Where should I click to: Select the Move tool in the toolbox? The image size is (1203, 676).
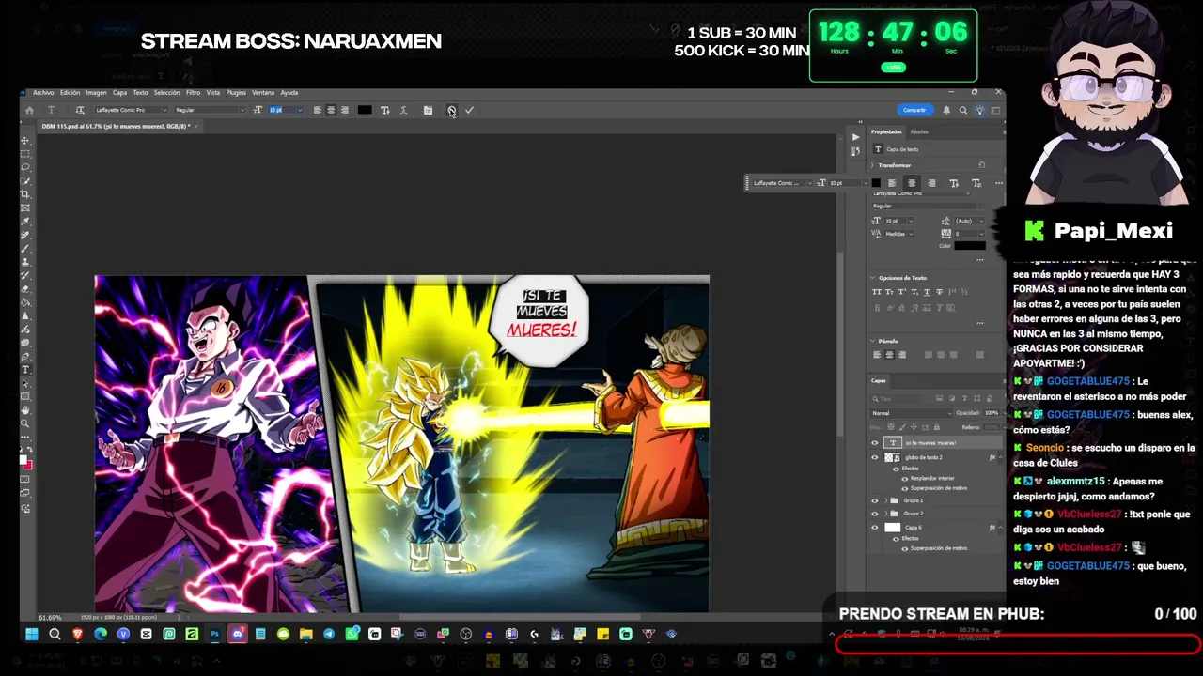coord(25,140)
